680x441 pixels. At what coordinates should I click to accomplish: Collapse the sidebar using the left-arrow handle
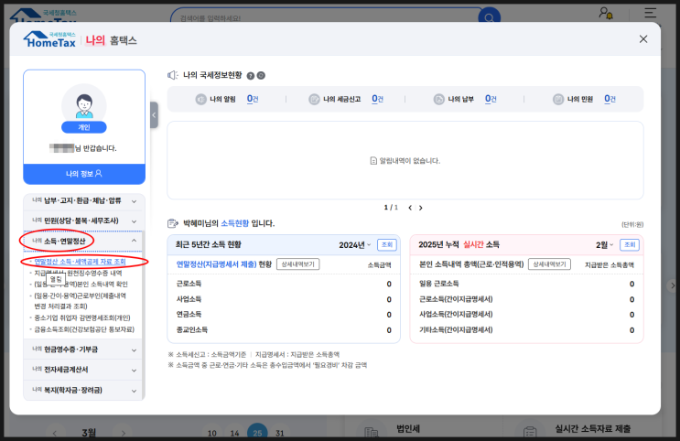(154, 115)
